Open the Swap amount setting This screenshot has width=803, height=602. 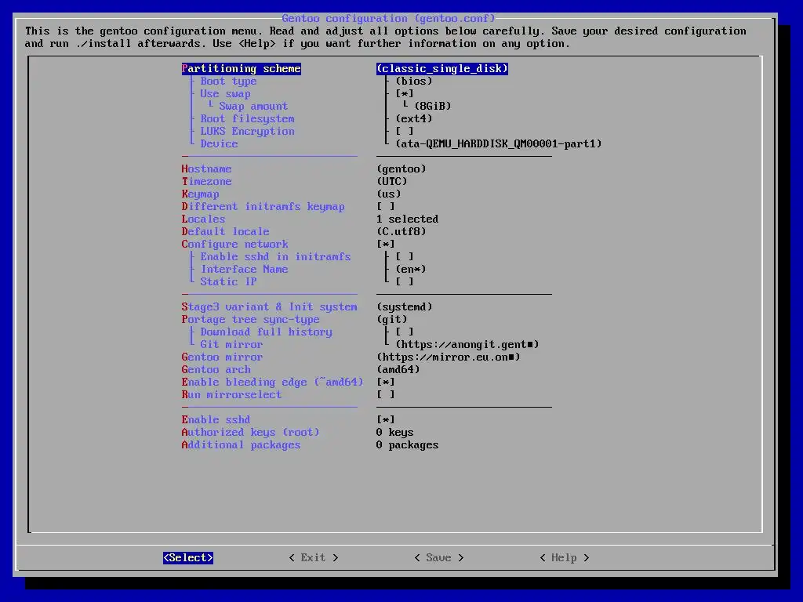point(253,107)
